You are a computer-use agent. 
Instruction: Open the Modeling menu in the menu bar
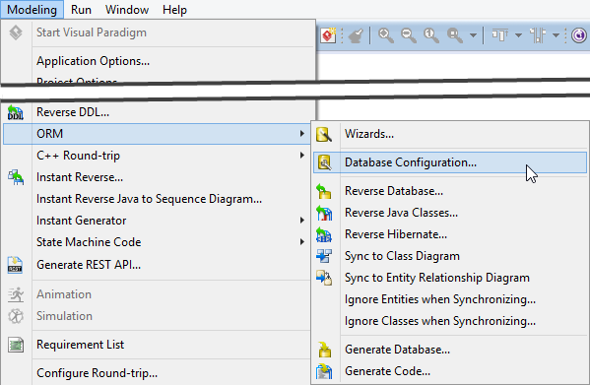[x=32, y=10]
